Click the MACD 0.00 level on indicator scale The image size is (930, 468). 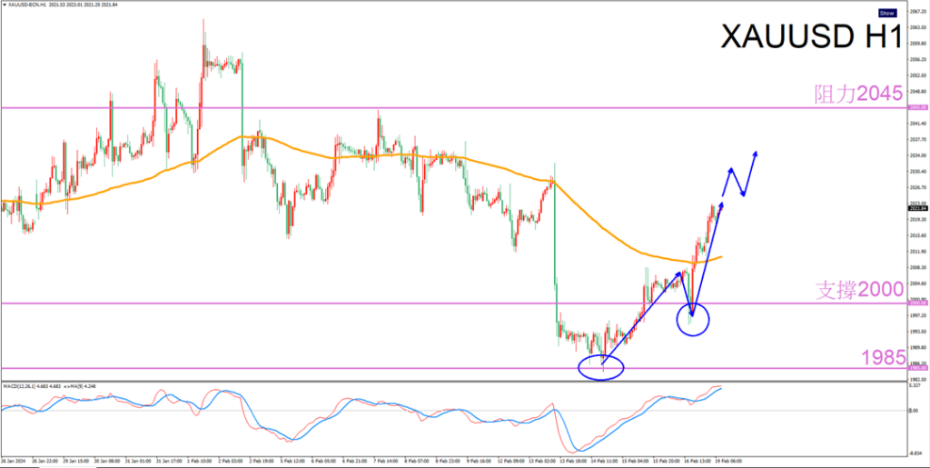click(x=916, y=411)
